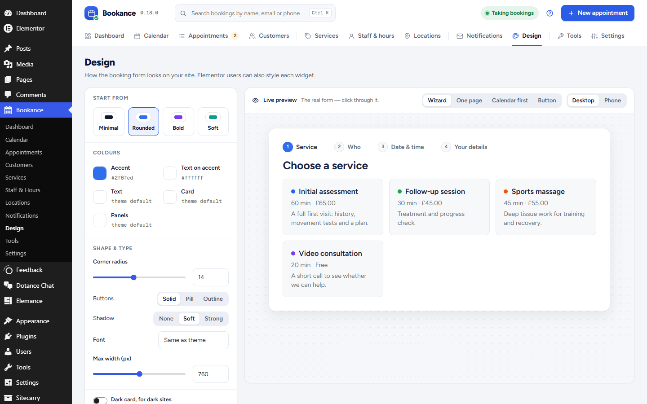Click the Pages icon in sidebar
This screenshot has height=404, width=647.
click(x=8, y=79)
